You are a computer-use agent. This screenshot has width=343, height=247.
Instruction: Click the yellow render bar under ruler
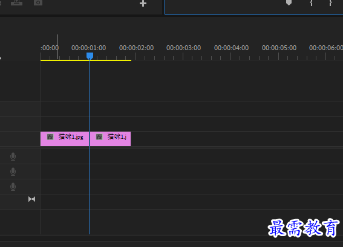86,60
